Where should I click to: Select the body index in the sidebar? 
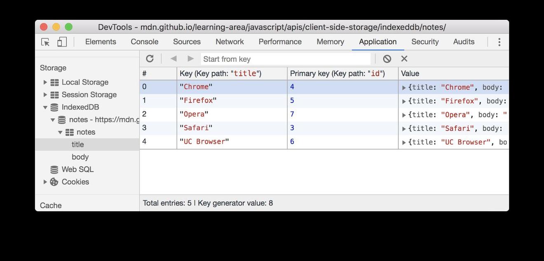tap(80, 156)
